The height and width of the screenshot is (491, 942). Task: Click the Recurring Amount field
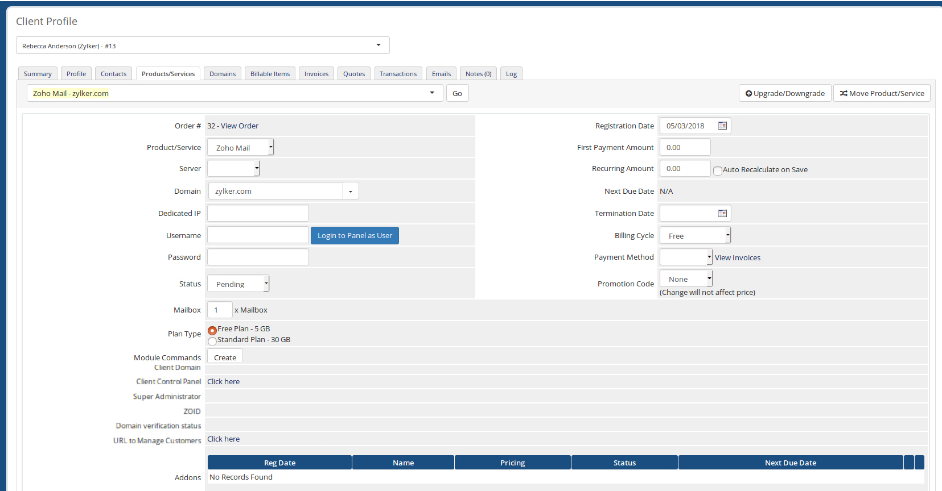click(685, 168)
